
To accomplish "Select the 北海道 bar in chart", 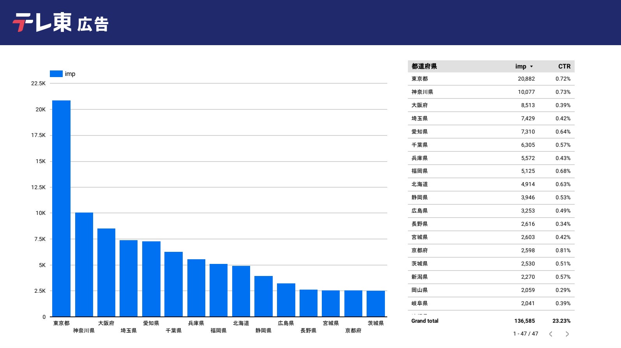I will (x=241, y=291).
